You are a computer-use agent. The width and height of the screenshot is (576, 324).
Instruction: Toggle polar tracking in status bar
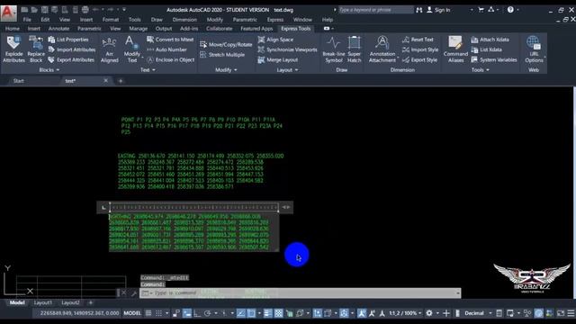(207, 313)
